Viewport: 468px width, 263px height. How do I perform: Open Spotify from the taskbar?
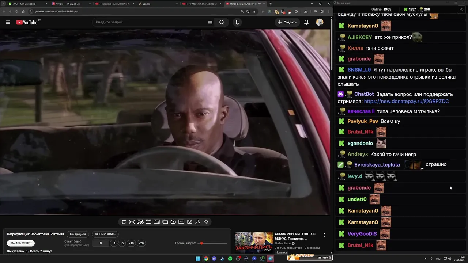pyautogui.click(x=230, y=259)
